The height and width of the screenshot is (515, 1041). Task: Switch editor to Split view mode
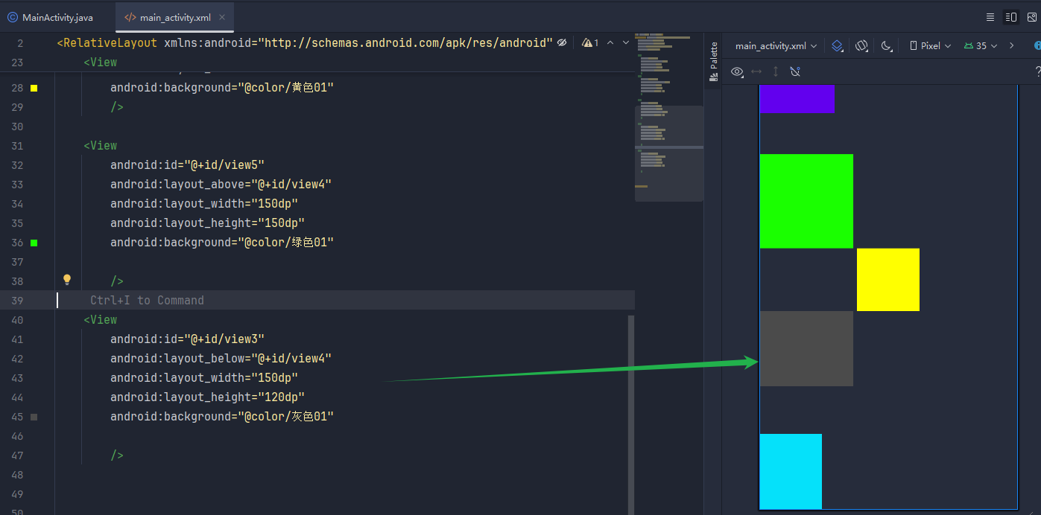click(1010, 16)
